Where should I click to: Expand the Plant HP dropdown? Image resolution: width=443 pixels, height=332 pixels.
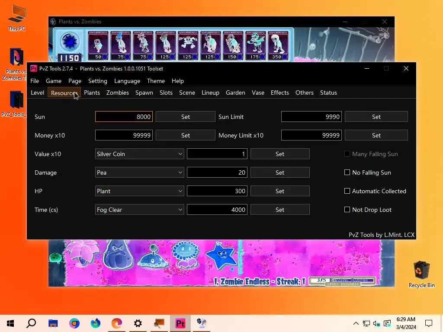pos(140,191)
